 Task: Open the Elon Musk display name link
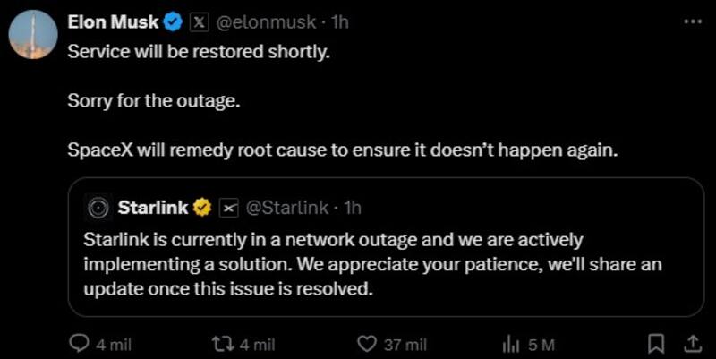113,21
